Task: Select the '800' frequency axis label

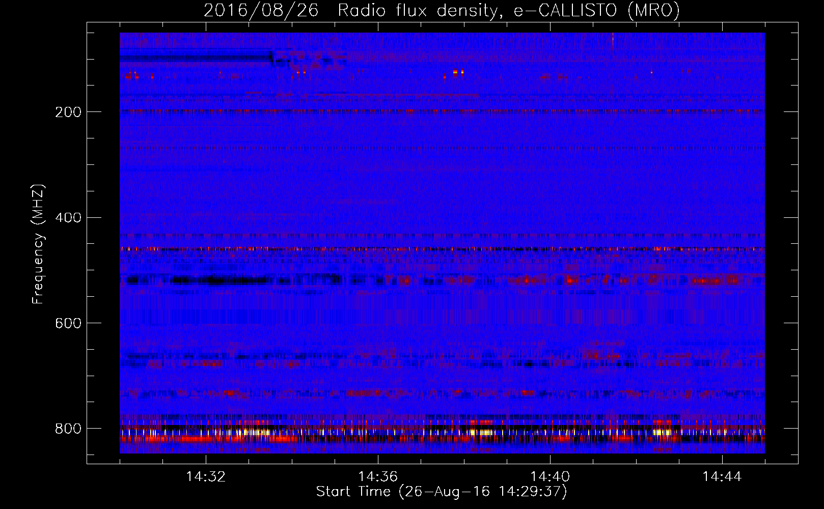Action: [x=68, y=429]
